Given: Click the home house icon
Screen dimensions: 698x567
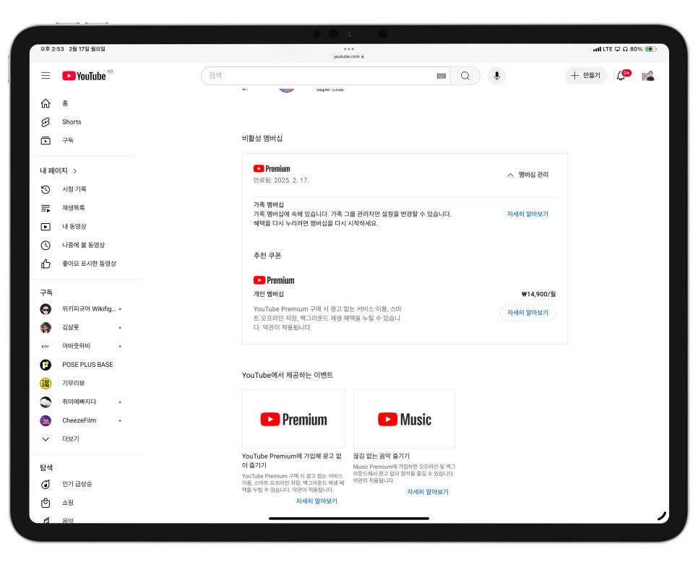Looking at the screenshot, I should (x=46, y=104).
